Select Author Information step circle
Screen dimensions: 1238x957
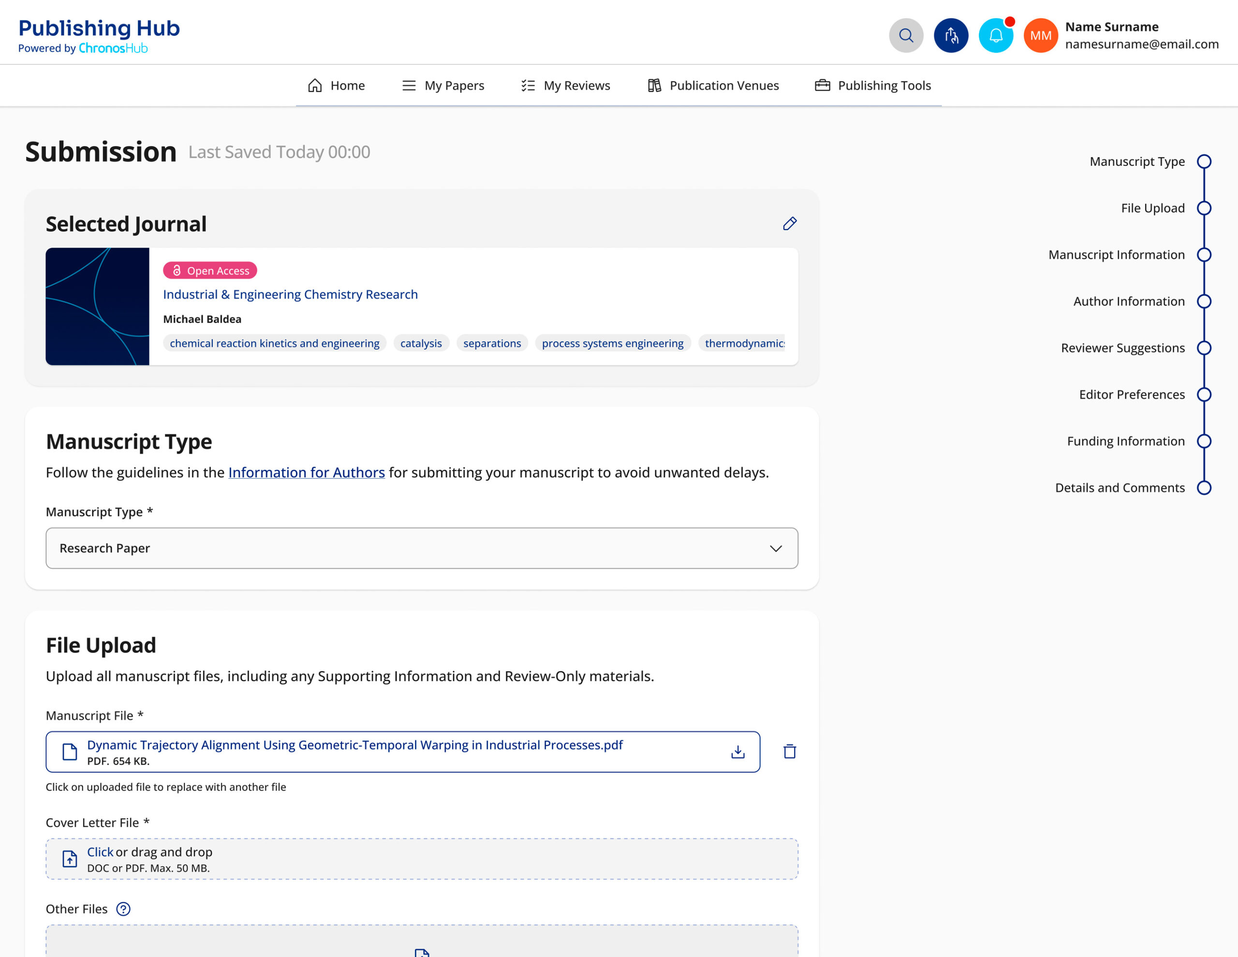[x=1204, y=301]
